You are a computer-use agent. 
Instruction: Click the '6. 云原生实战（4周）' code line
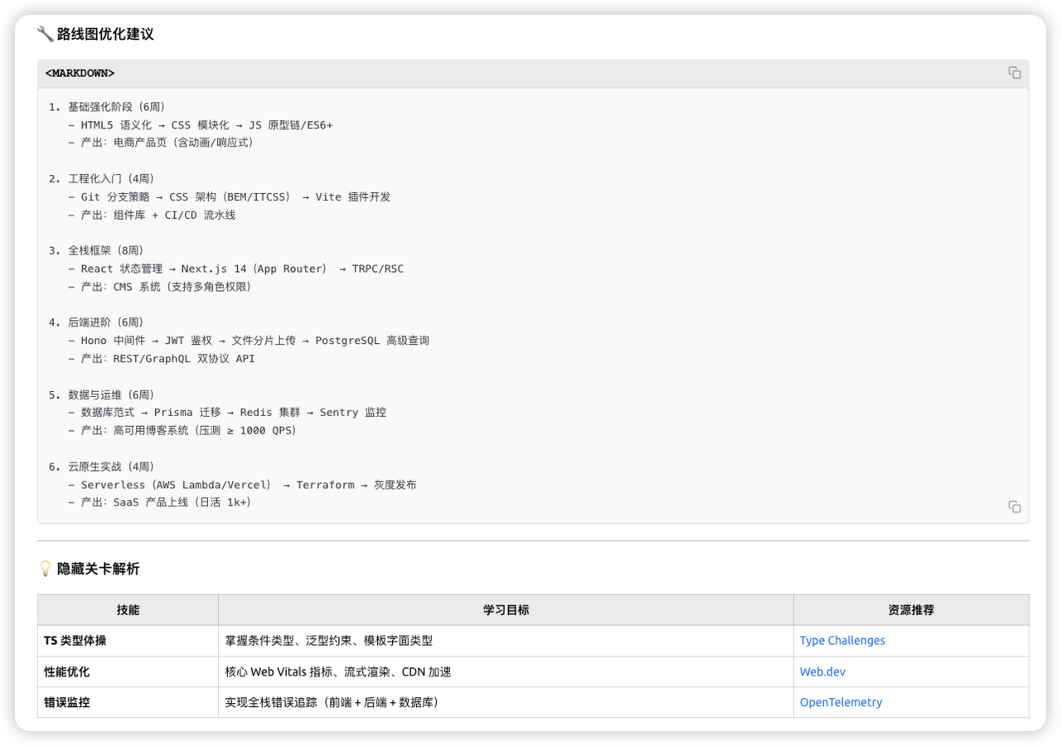[101, 467]
